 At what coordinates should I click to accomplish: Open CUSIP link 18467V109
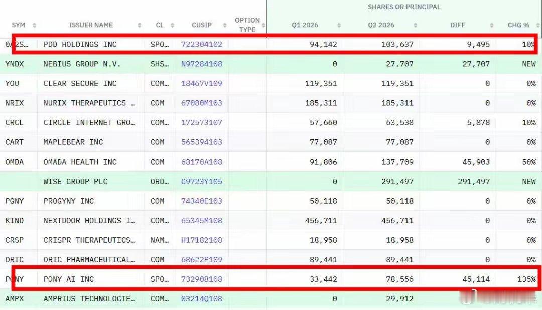coord(202,84)
